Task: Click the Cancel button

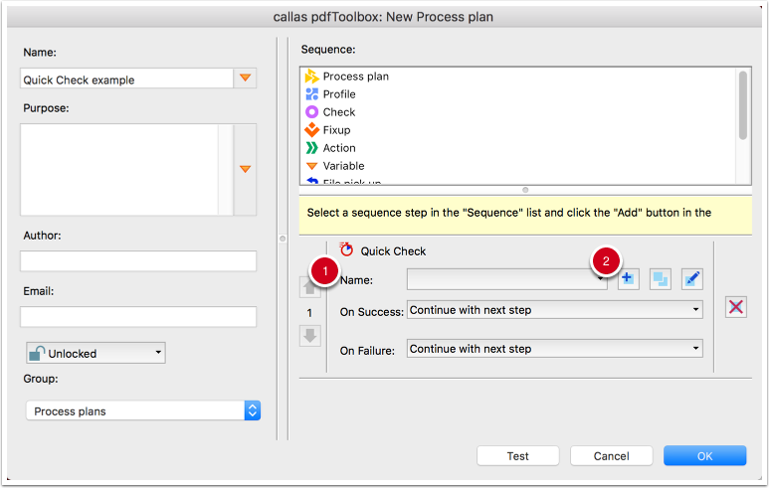Action: coord(611,456)
